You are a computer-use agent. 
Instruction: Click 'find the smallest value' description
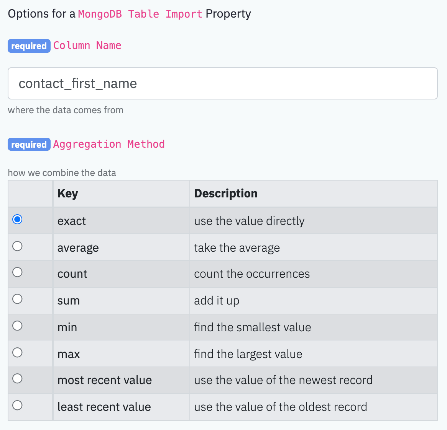point(253,327)
